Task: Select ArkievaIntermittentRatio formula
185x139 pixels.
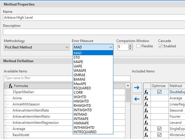Action: tap(31, 117)
